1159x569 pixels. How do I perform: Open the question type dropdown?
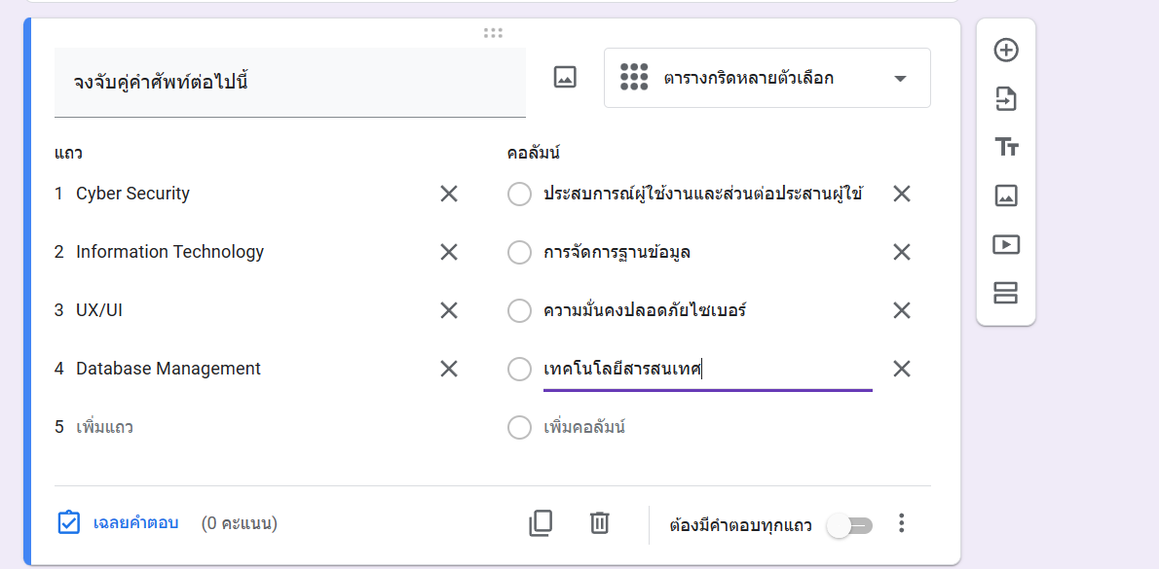point(766,78)
